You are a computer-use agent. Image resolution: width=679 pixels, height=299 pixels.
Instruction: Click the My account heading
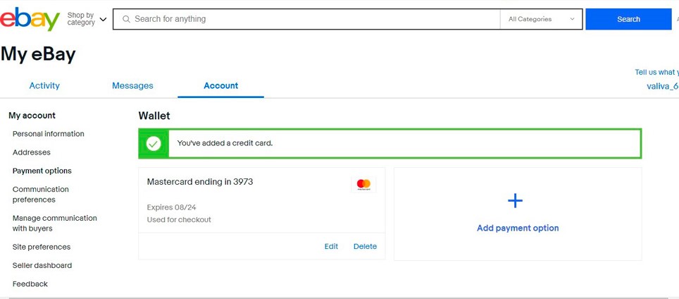pyautogui.click(x=32, y=115)
